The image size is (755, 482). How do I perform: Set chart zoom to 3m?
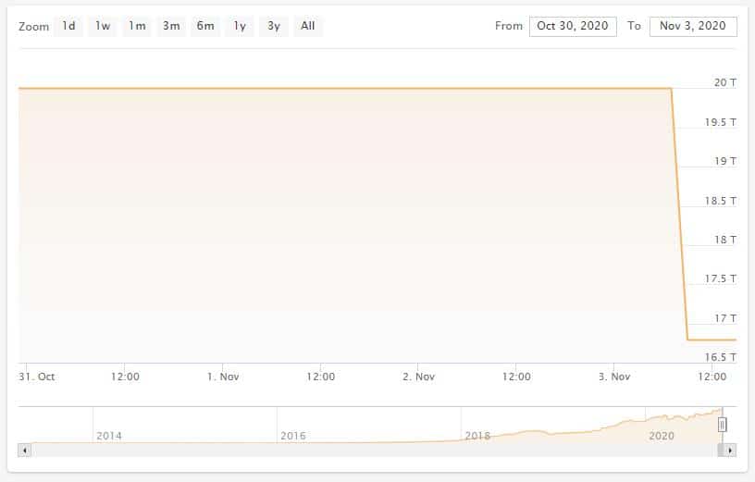(171, 26)
